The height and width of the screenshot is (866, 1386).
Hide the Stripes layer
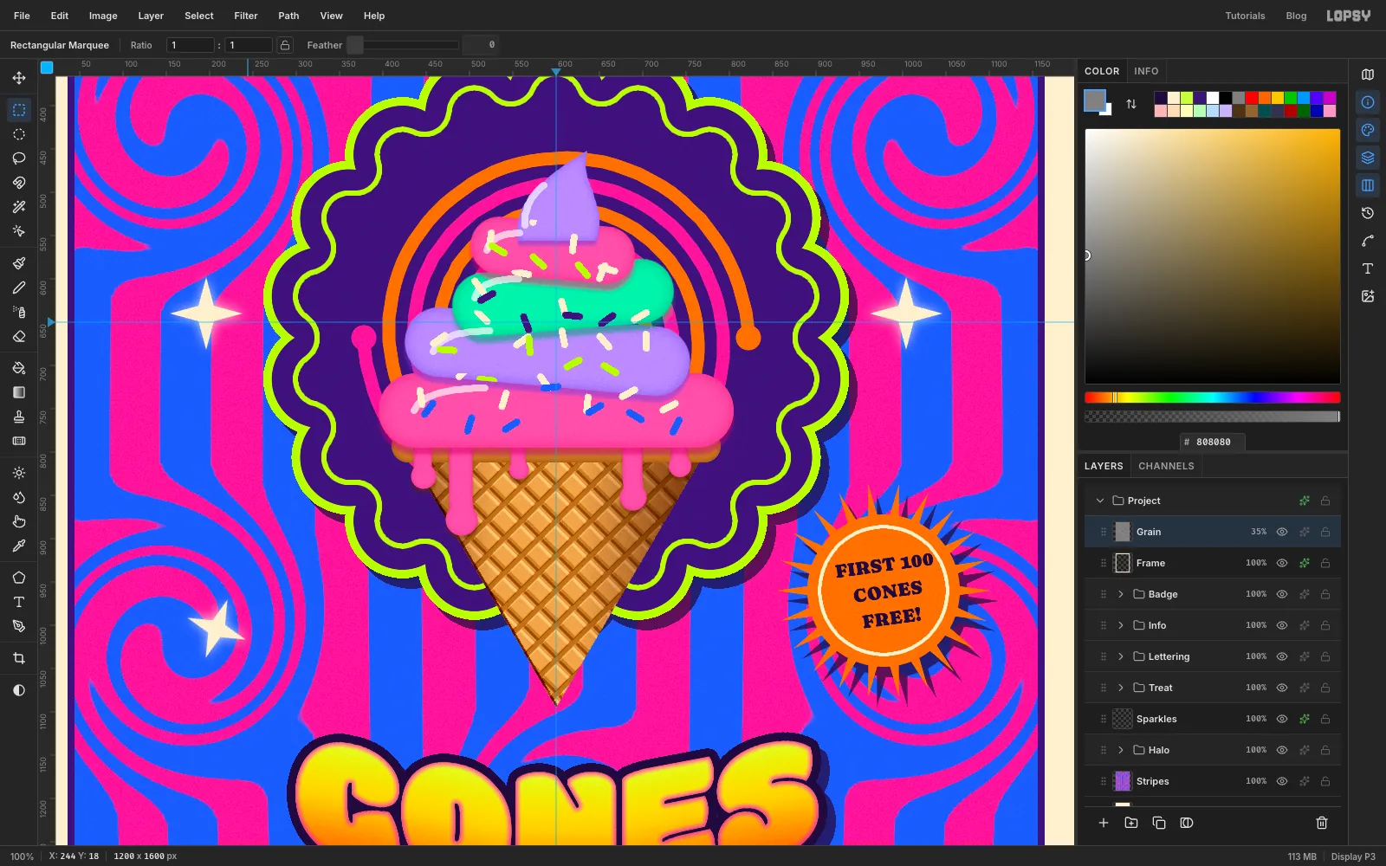[x=1282, y=781]
